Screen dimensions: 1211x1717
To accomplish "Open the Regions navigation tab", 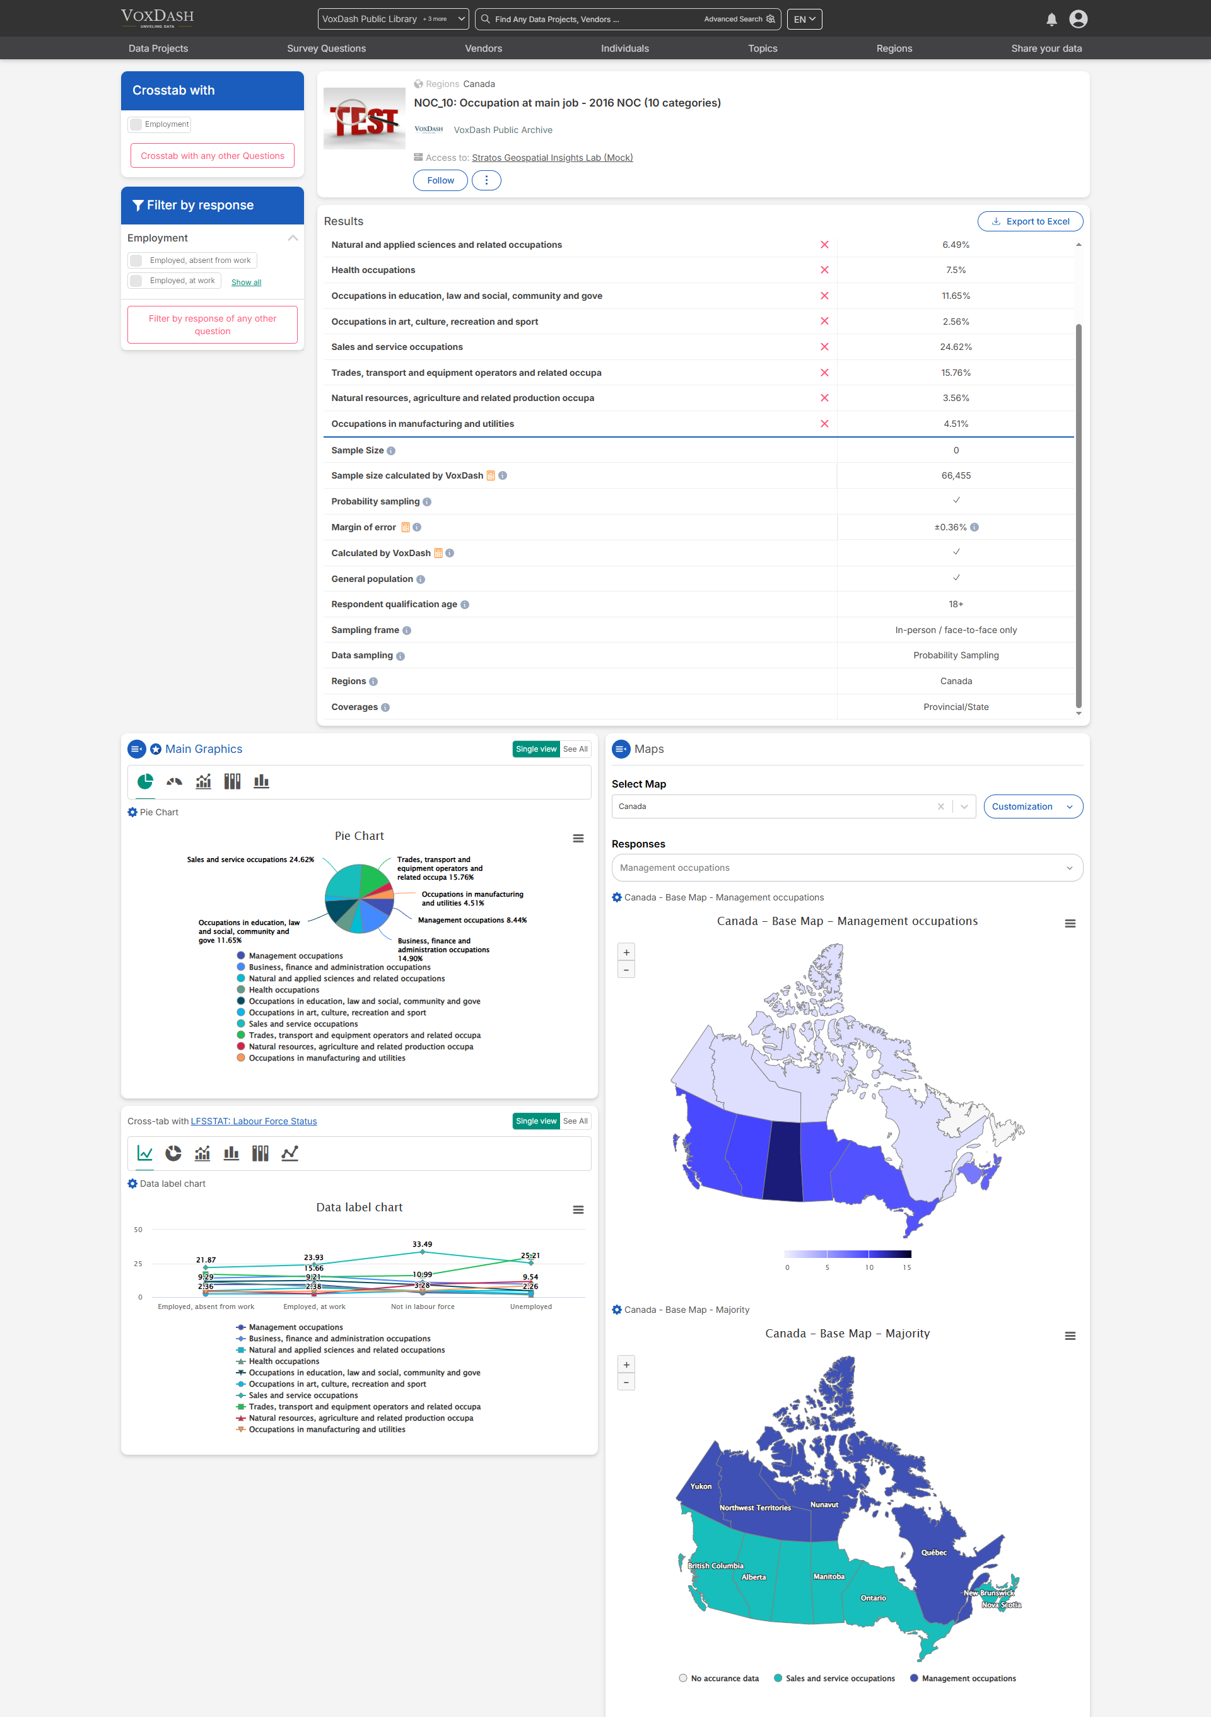I will click(894, 49).
